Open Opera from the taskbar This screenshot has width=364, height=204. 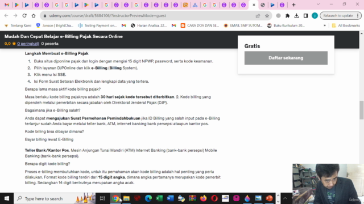214,198
